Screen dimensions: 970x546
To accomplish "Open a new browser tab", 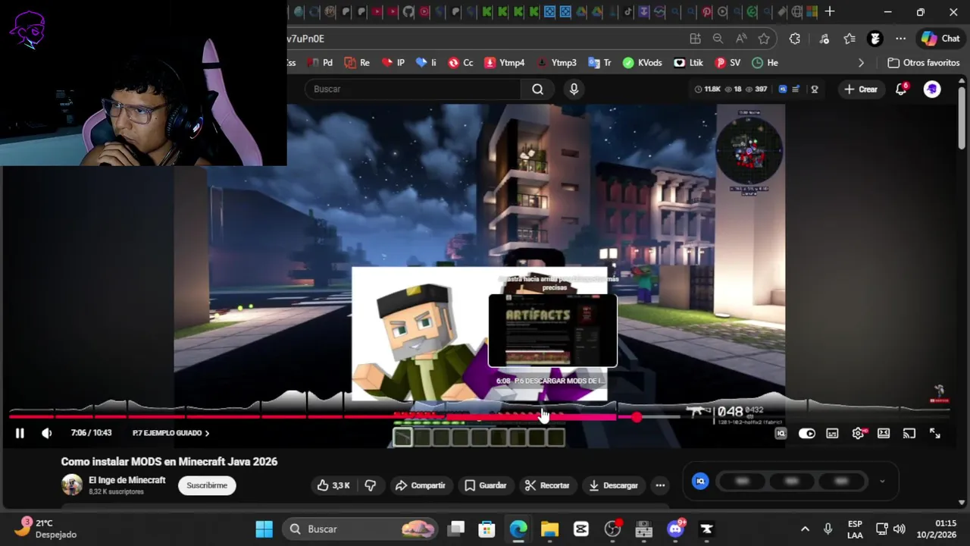I will click(830, 11).
